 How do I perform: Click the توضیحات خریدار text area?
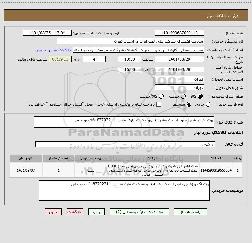tap(124, 190)
